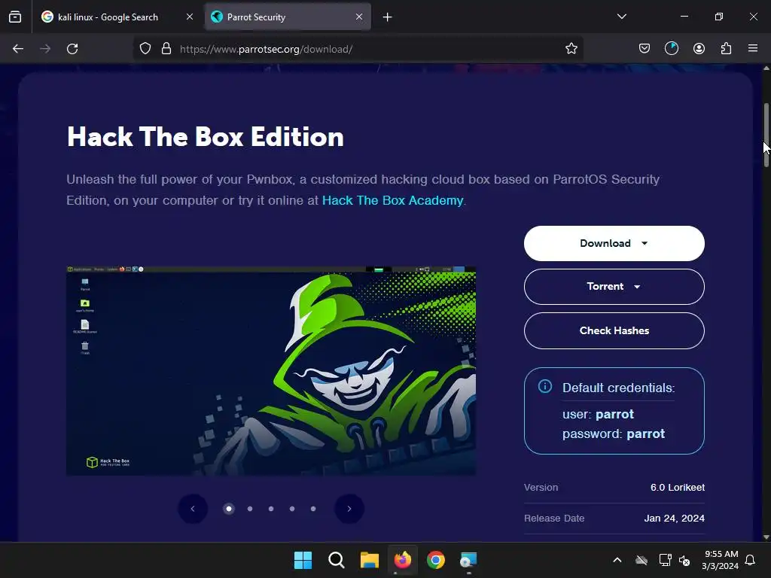Image resolution: width=771 pixels, height=578 pixels.
Task: Click the forward navigation arrow
Action: tap(45, 49)
